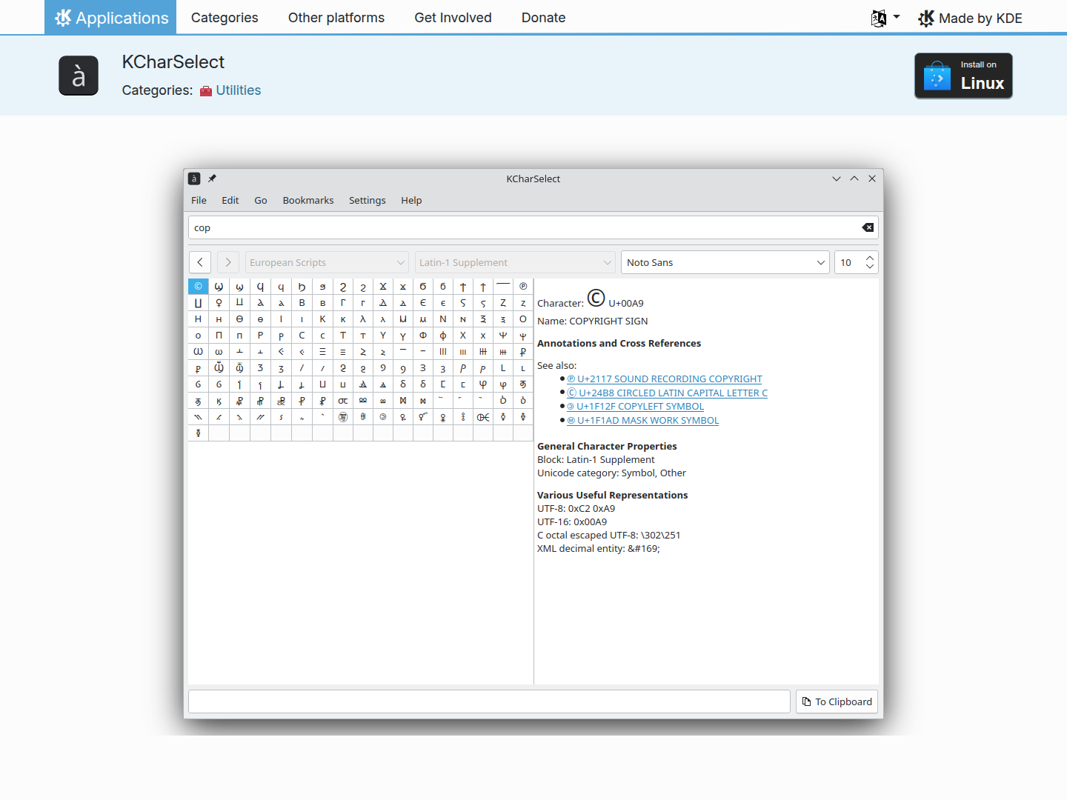This screenshot has width=1067, height=800.
Task: Open the Noto Sans font dropdown
Action: (725, 262)
